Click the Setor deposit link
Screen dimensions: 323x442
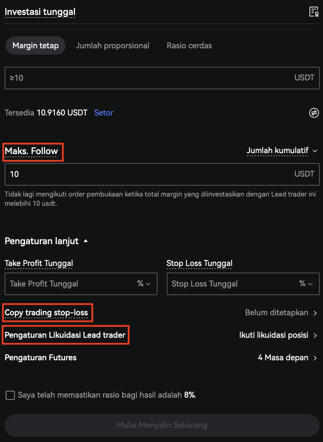click(x=104, y=113)
